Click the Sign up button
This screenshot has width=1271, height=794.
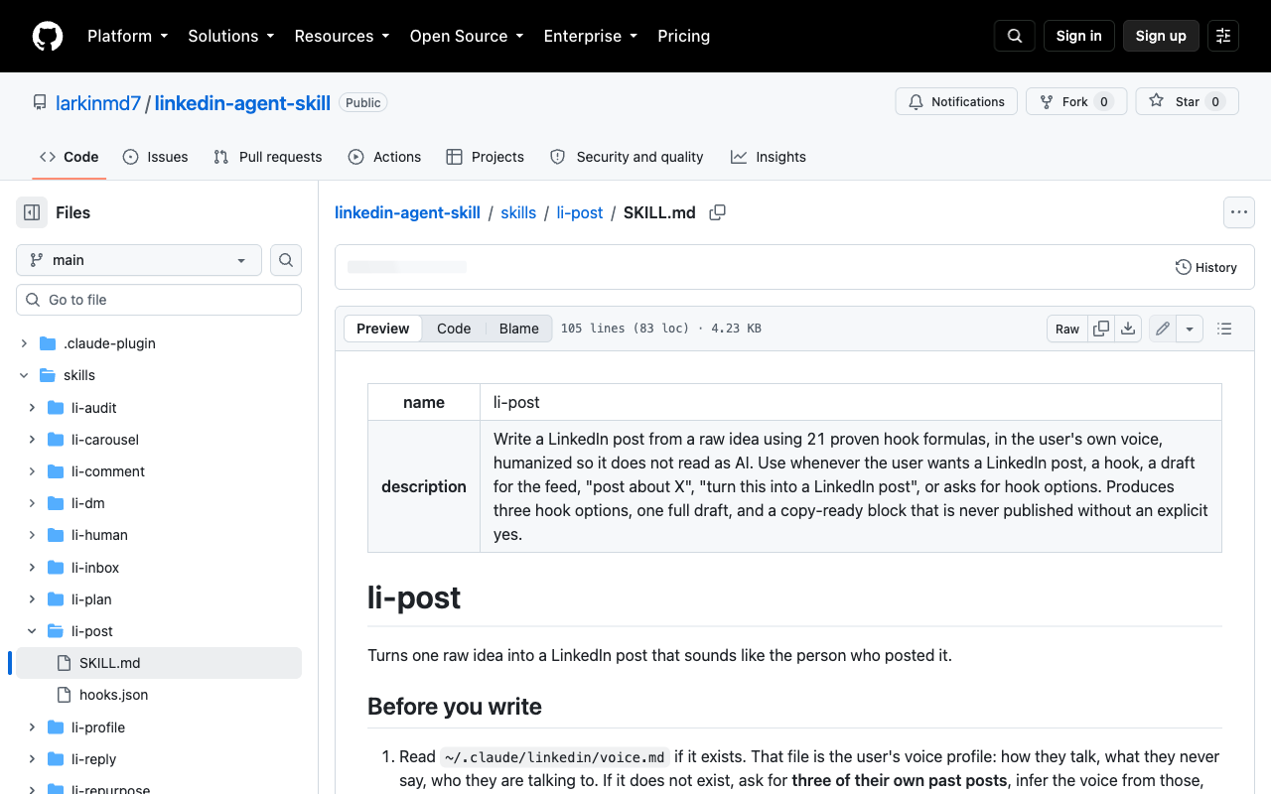coord(1161,36)
